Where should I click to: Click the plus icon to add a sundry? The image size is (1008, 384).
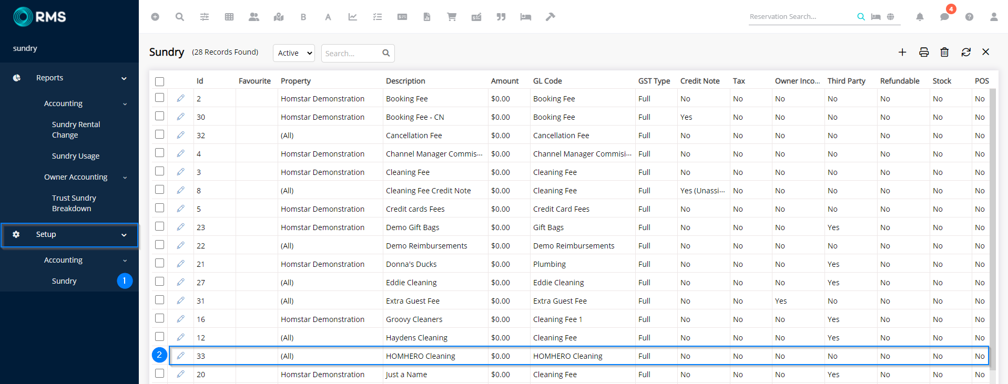[902, 52]
